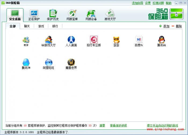Open the 帮助 help link
Screen dimensions: 188x135
click(169, 3)
